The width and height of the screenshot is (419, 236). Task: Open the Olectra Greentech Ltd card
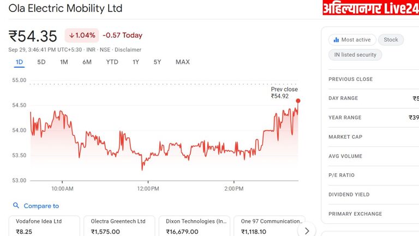[x=119, y=226]
